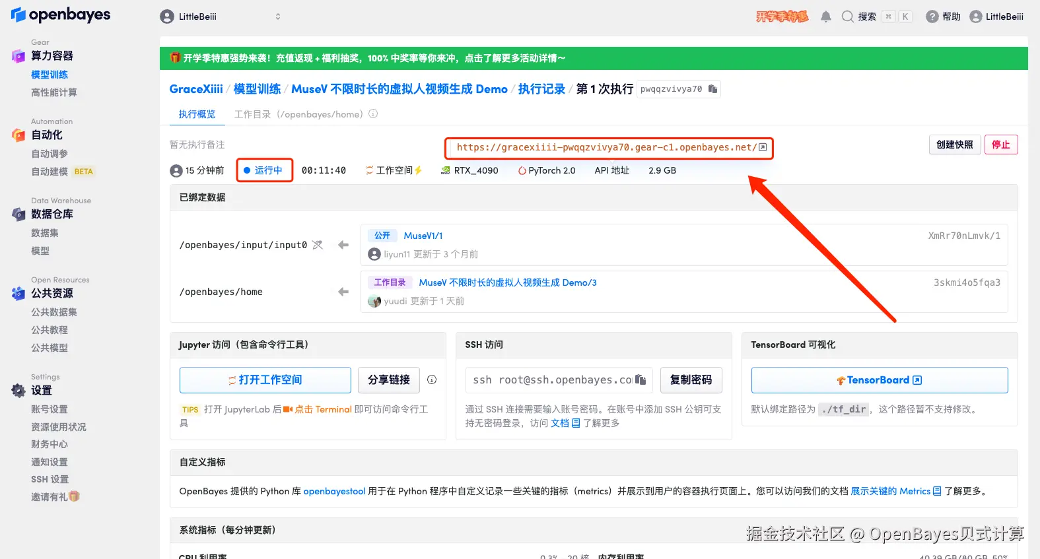1040x559 pixels.
Task: Open 公共教程 in sidebar
Action: pyautogui.click(x=50, y=330)
